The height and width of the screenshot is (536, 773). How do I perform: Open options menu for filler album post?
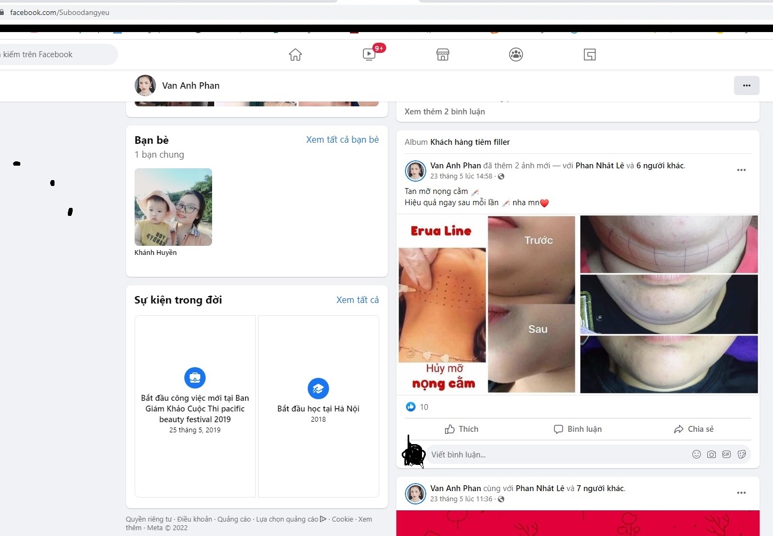click(741, 170)
